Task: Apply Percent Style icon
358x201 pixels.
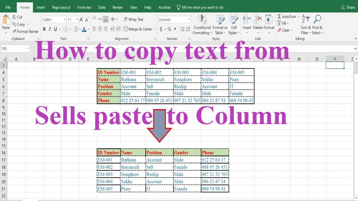Action: click(x=169, y=29)
